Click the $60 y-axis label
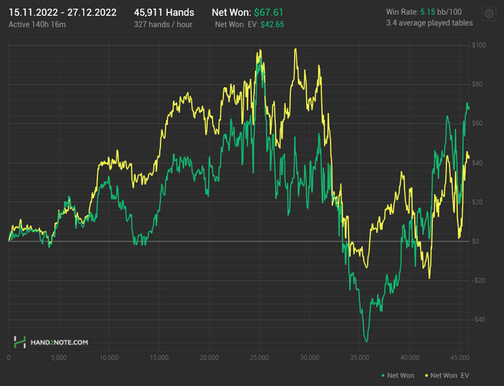504x386 pixels. tap(477, 124)
